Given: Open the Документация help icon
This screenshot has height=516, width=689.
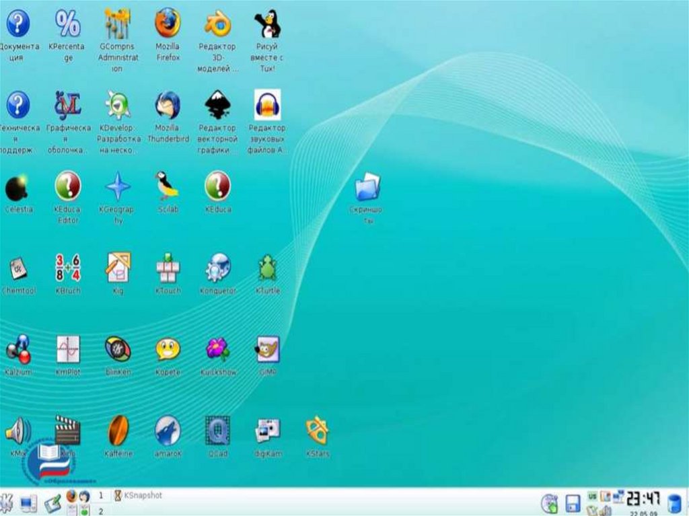Looking at the screenshot, I should [17, 24].
